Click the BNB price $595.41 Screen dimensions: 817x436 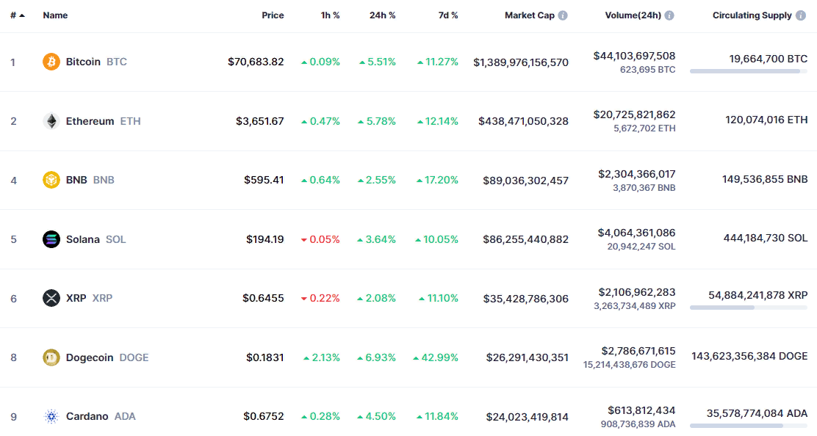pos(264,180)
